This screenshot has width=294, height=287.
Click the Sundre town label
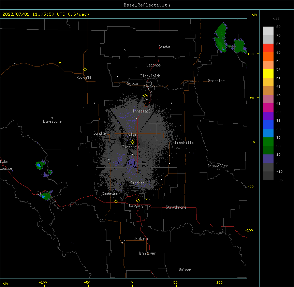pos(100,133)
